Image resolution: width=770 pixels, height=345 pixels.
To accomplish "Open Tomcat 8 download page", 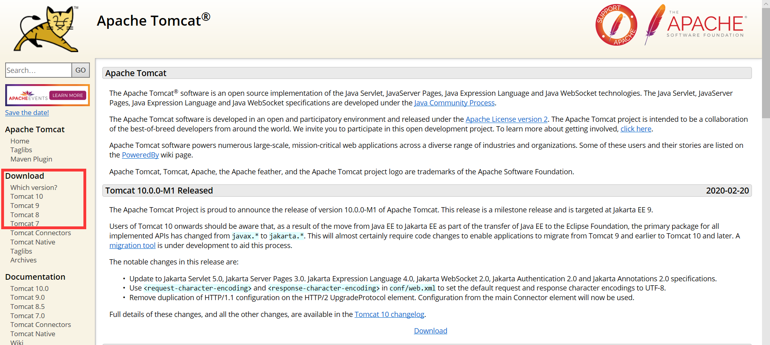I will (x=25, y=215).
